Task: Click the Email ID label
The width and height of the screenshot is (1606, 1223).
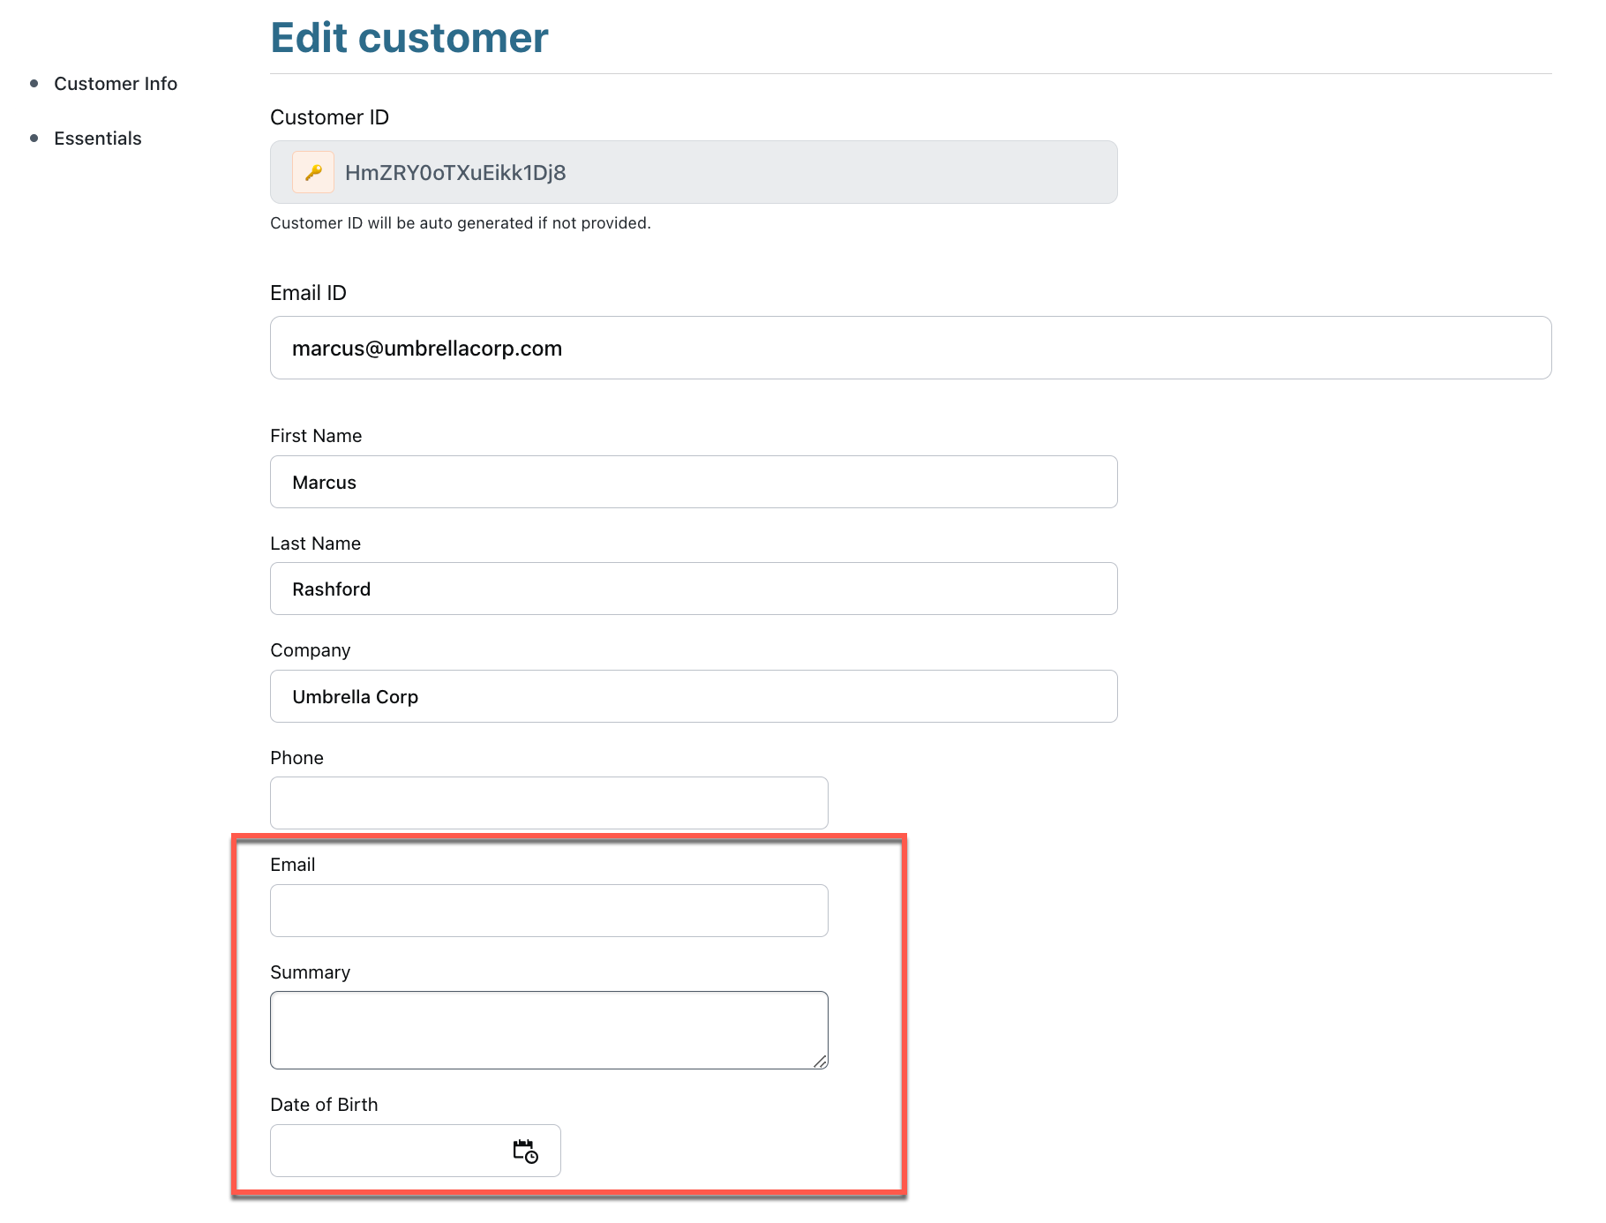Action: [x=308, y=293]
